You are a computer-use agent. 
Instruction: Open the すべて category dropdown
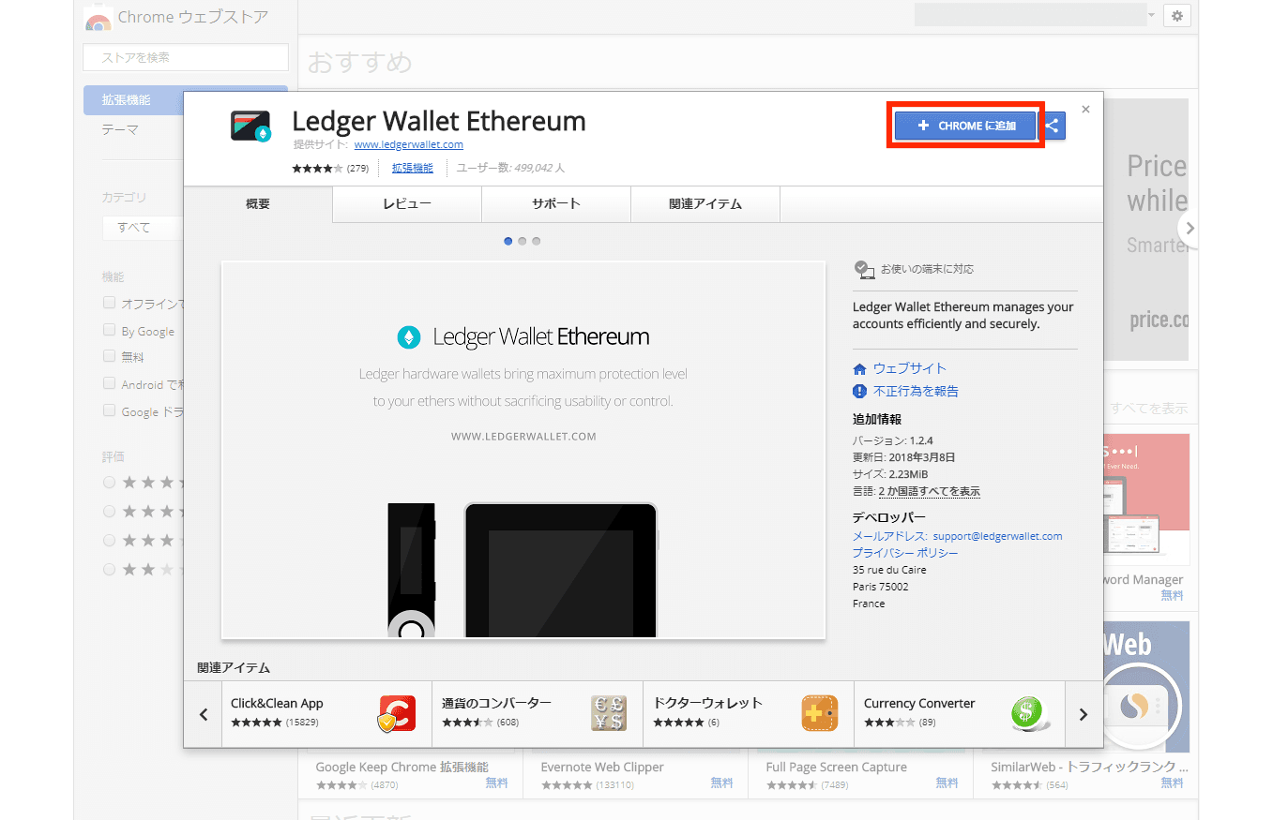[x=141, y=227]
